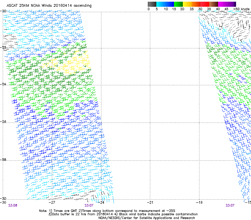This screenshot has width=251, height=220.
Task: Click the '20' legend tick label
Action: pos(182,9)
